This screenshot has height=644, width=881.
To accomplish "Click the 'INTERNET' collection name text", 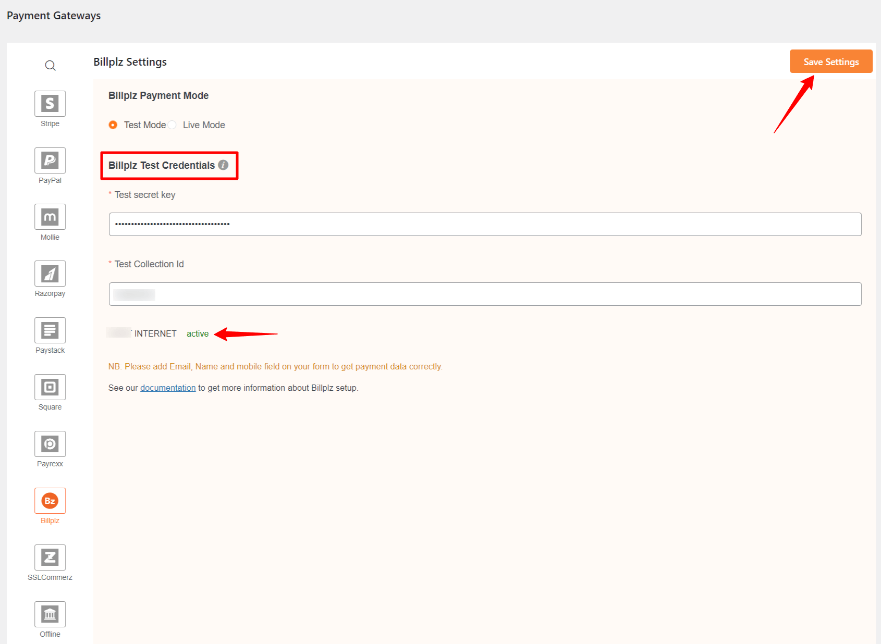I will click(155, 333).
